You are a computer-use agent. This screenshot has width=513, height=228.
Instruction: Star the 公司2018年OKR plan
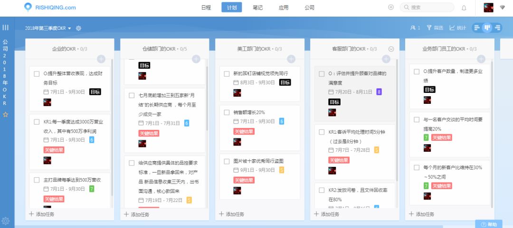click(x=5, y=115)
